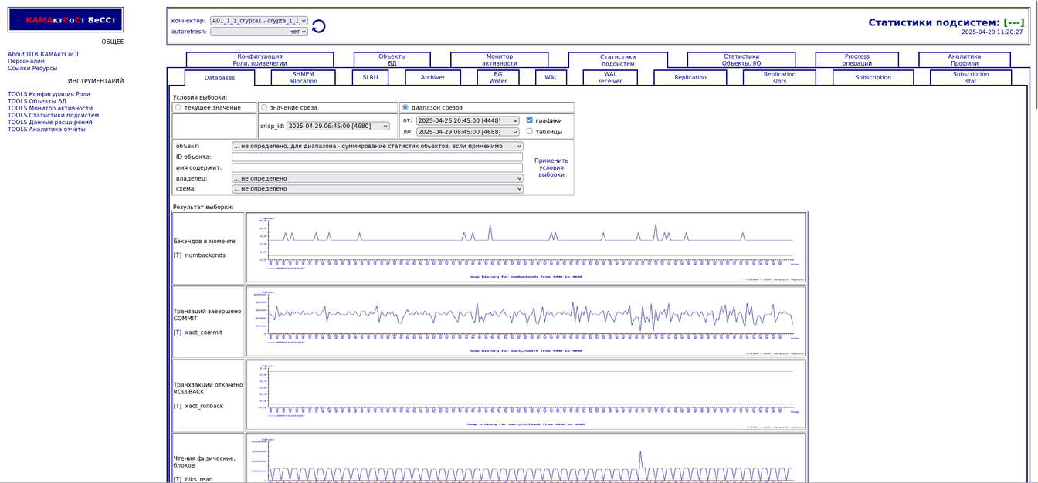Switch to the WAL tab
Screen dimensions: 1038x483
click(x=551, y=78)
